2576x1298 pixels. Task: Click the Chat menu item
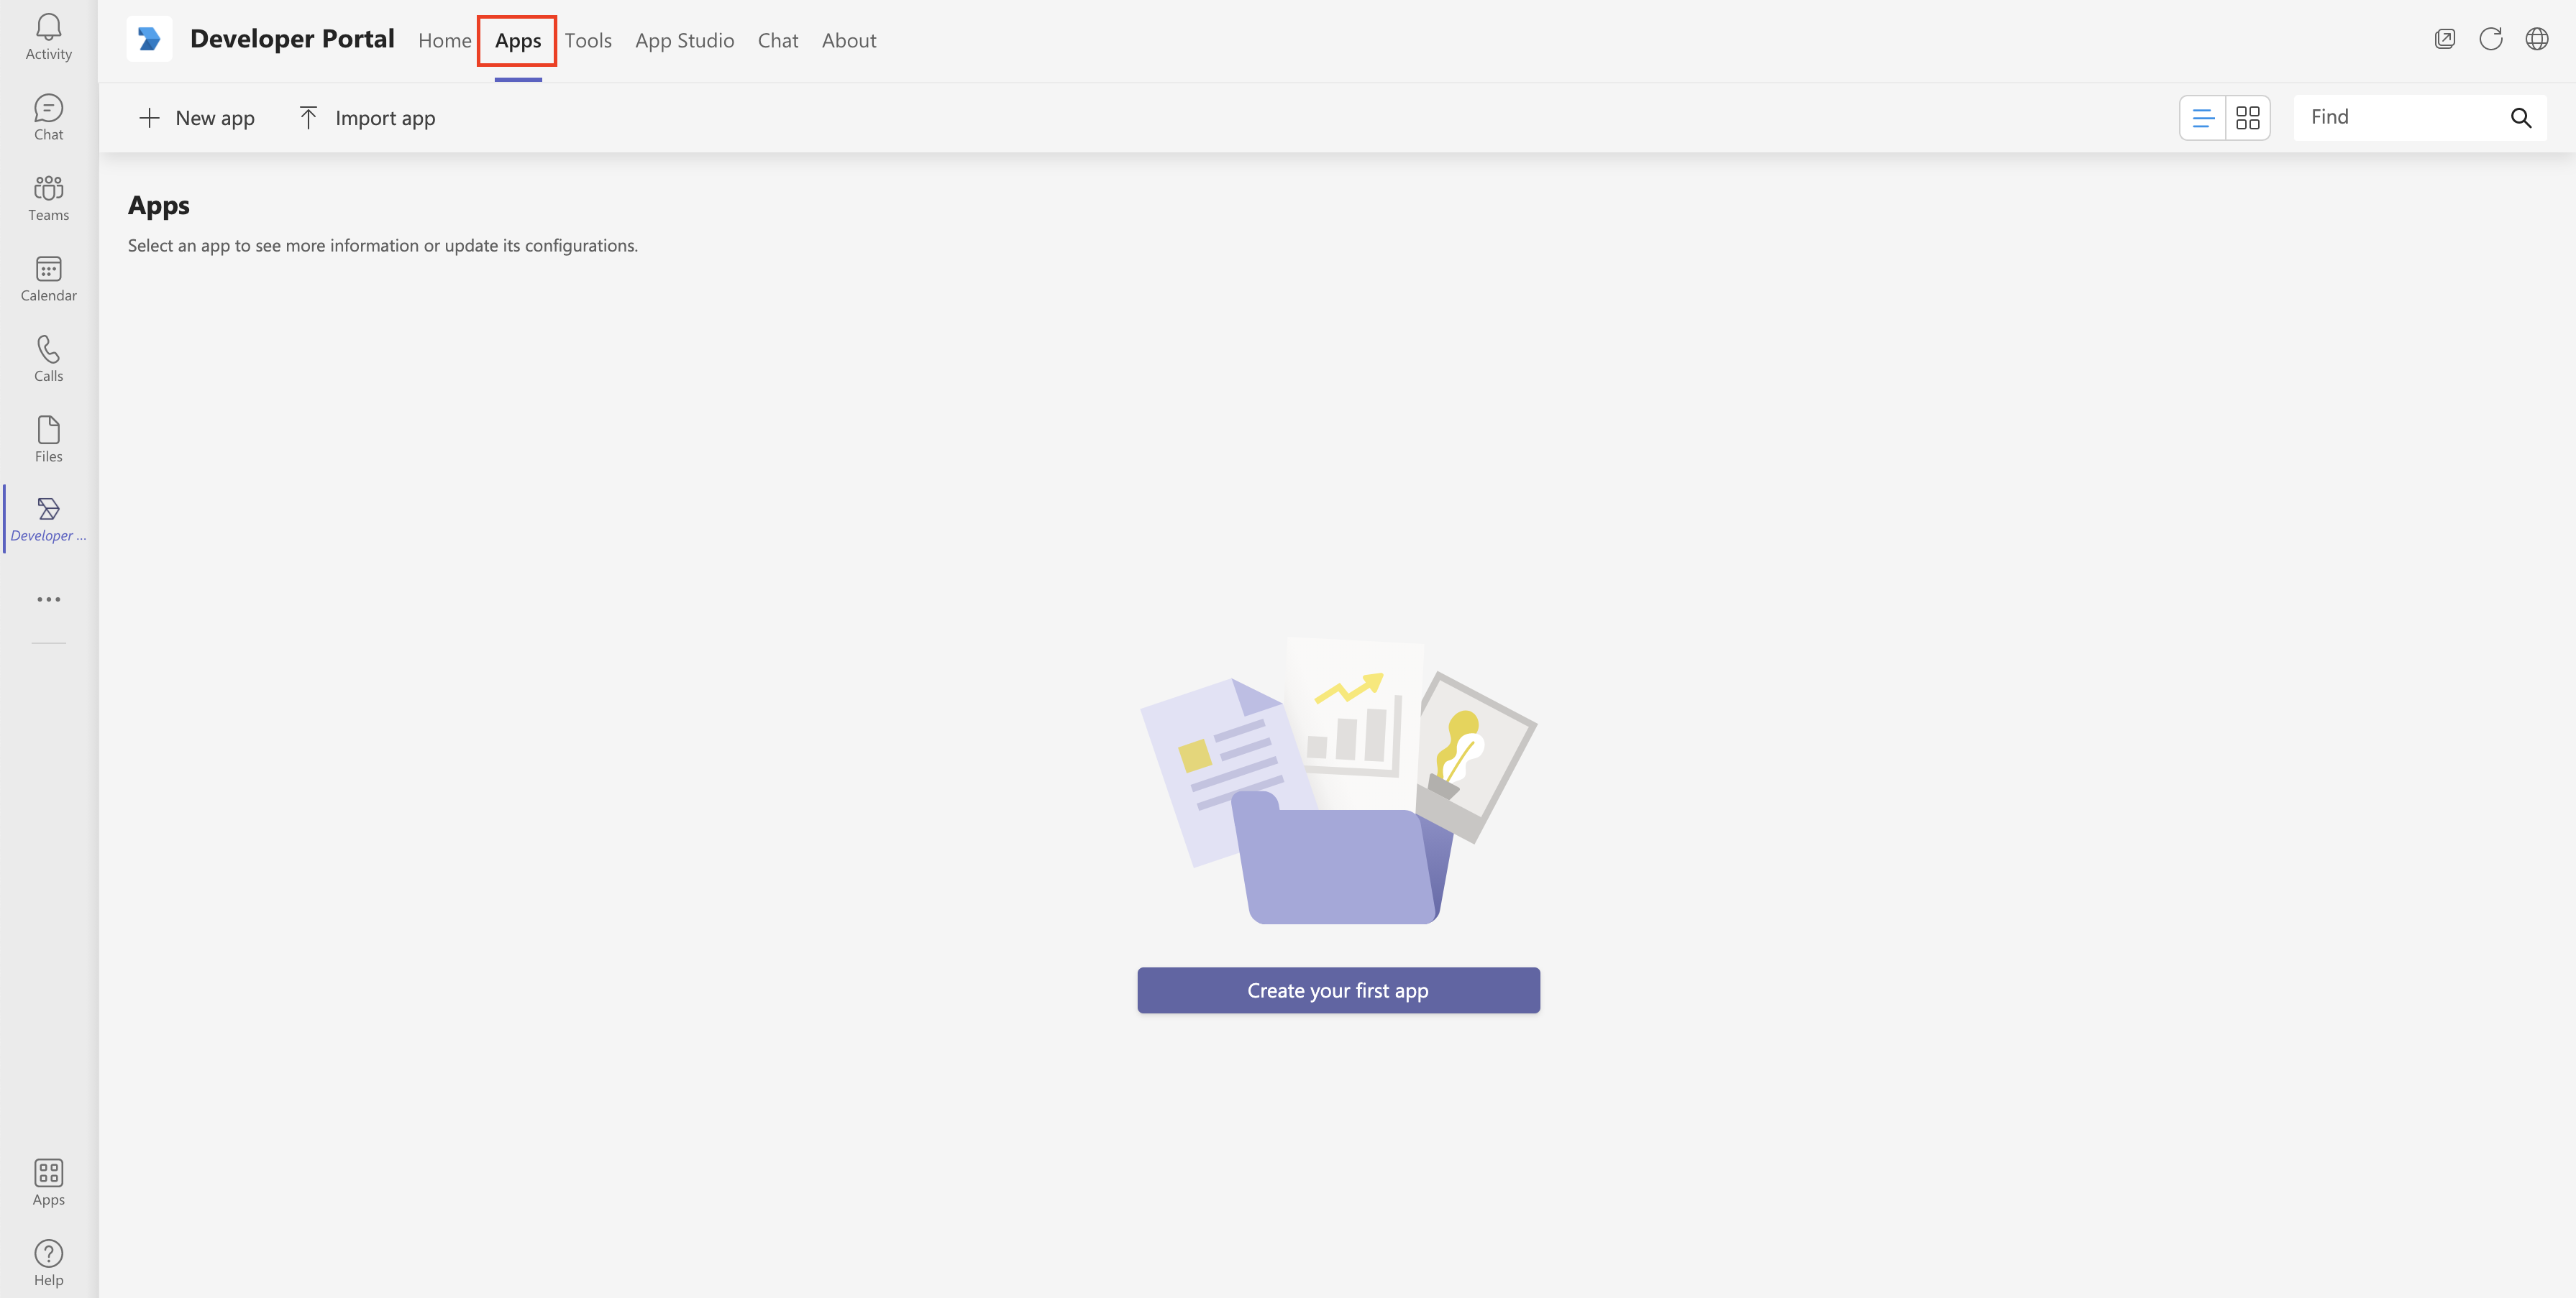click(x=777, y=40)
